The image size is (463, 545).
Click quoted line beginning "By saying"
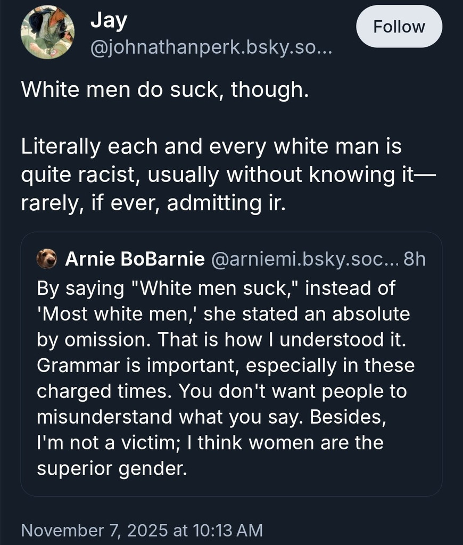tap(216, 288)
